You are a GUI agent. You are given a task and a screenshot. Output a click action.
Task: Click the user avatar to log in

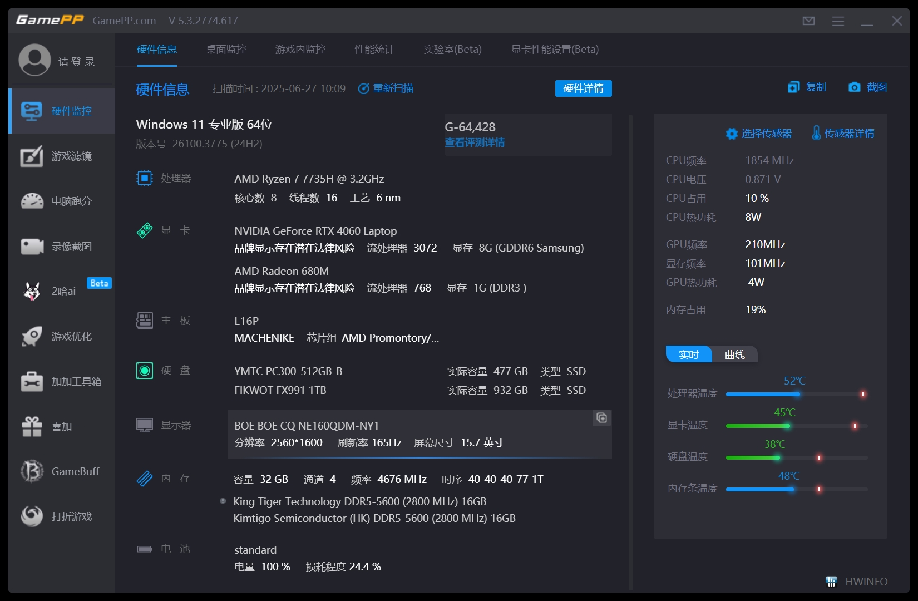tap(34, 60)
